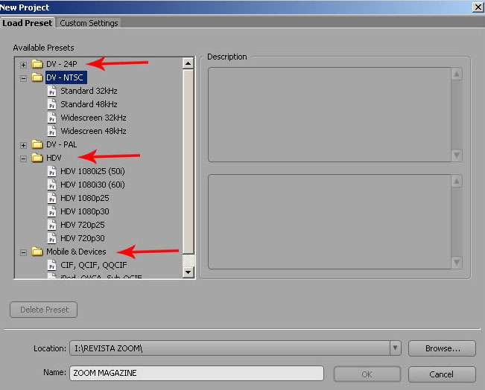Switch to the Load Preset tab

pos(28,23)
